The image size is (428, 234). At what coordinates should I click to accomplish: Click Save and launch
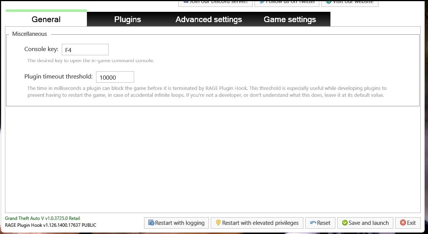click(x=365, y=223)
